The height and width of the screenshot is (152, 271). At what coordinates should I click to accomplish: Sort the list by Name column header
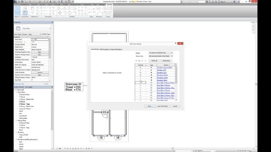coord(166,65)
